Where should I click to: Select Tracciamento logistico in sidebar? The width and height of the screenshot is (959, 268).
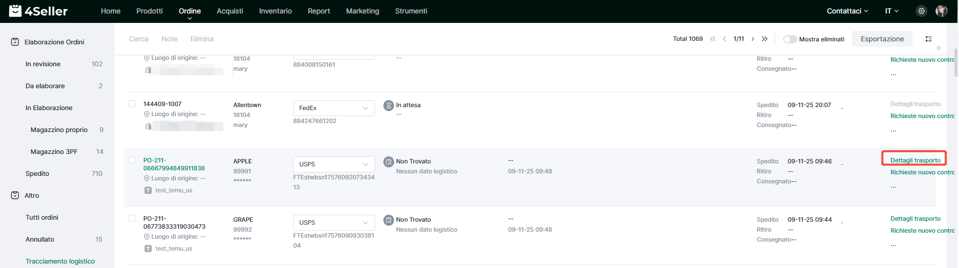(x=60, y=261)
